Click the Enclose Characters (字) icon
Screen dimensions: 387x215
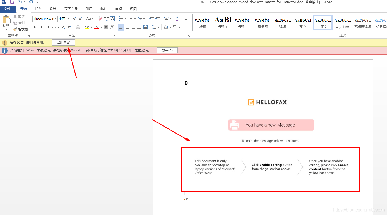[x=112, y=27]
